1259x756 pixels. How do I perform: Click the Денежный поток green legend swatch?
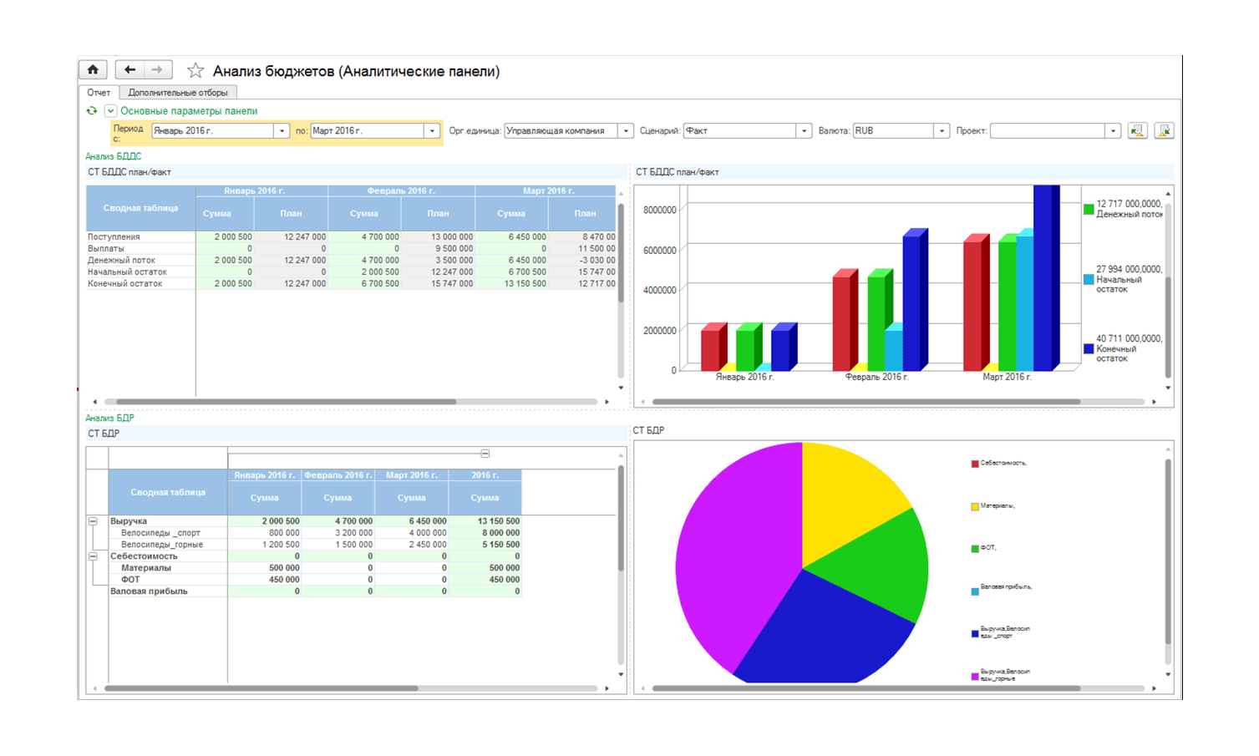click(1089, 210)
